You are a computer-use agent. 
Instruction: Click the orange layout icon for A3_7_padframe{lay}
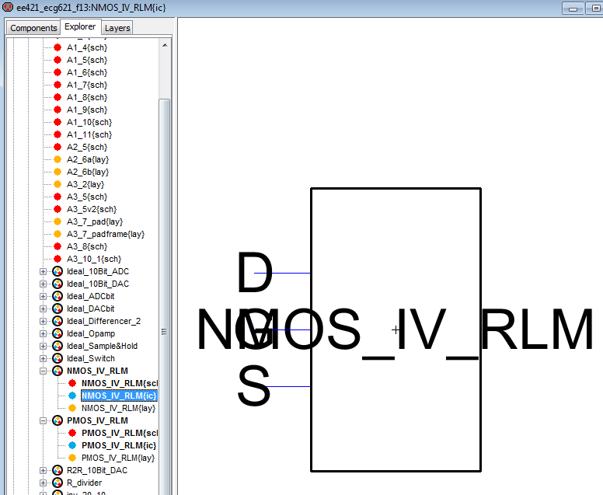58,234
